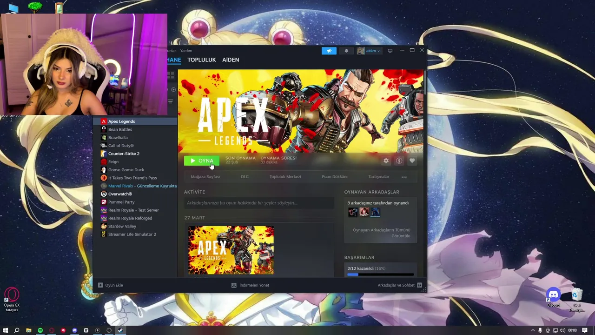Viewport: 595px width, 335px height.
Task: Open the Apex Legends game settings gear
Action: [386, 161]
